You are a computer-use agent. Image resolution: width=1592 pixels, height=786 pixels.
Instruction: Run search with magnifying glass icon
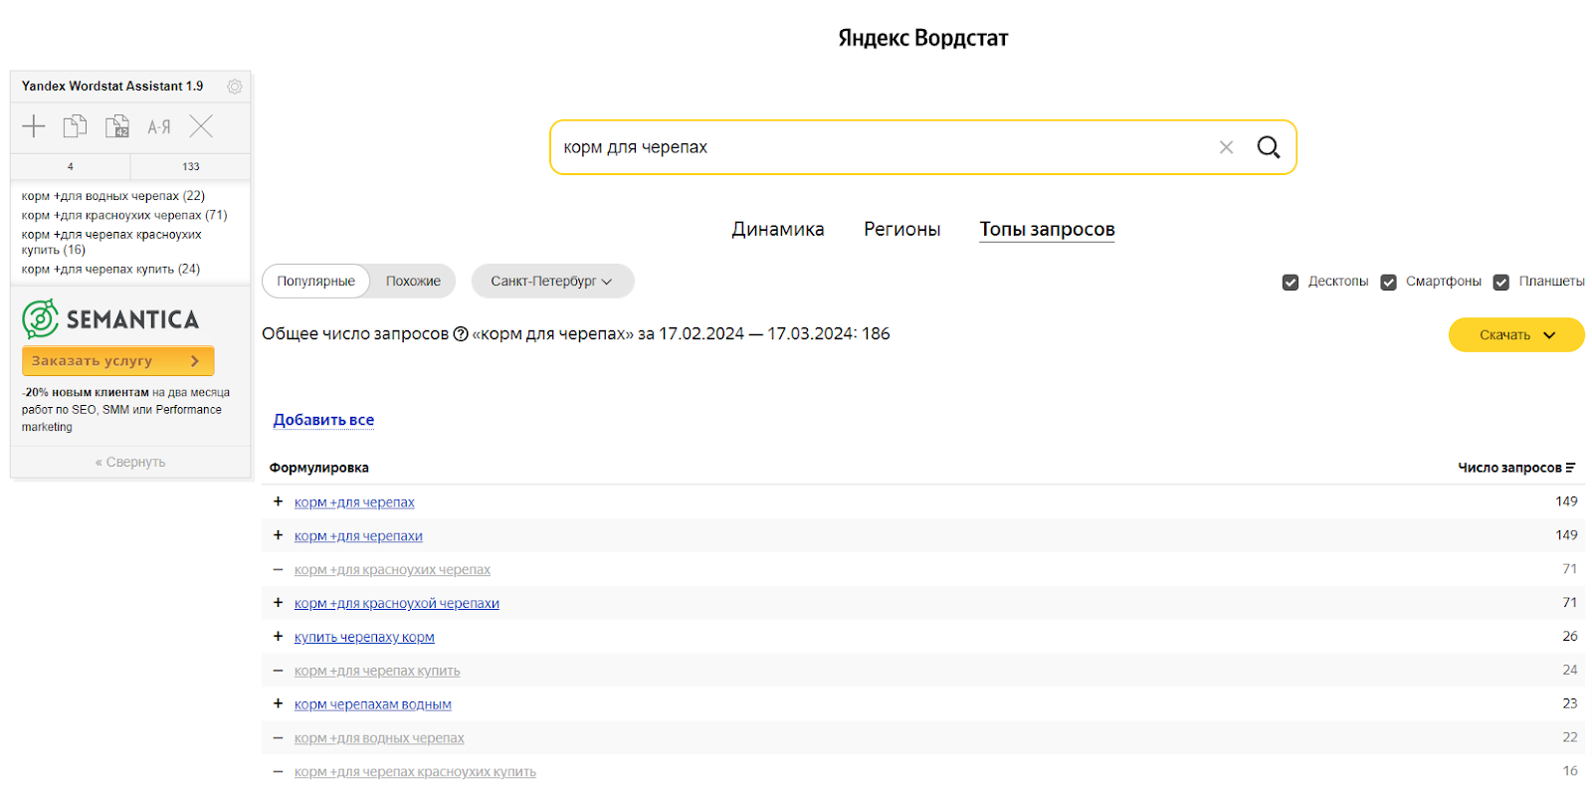click(x=1269, y=147)
